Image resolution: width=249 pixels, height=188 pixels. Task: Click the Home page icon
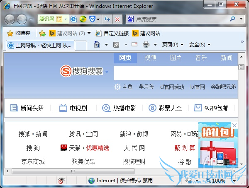pyautogui.click(x=97, y=45)
